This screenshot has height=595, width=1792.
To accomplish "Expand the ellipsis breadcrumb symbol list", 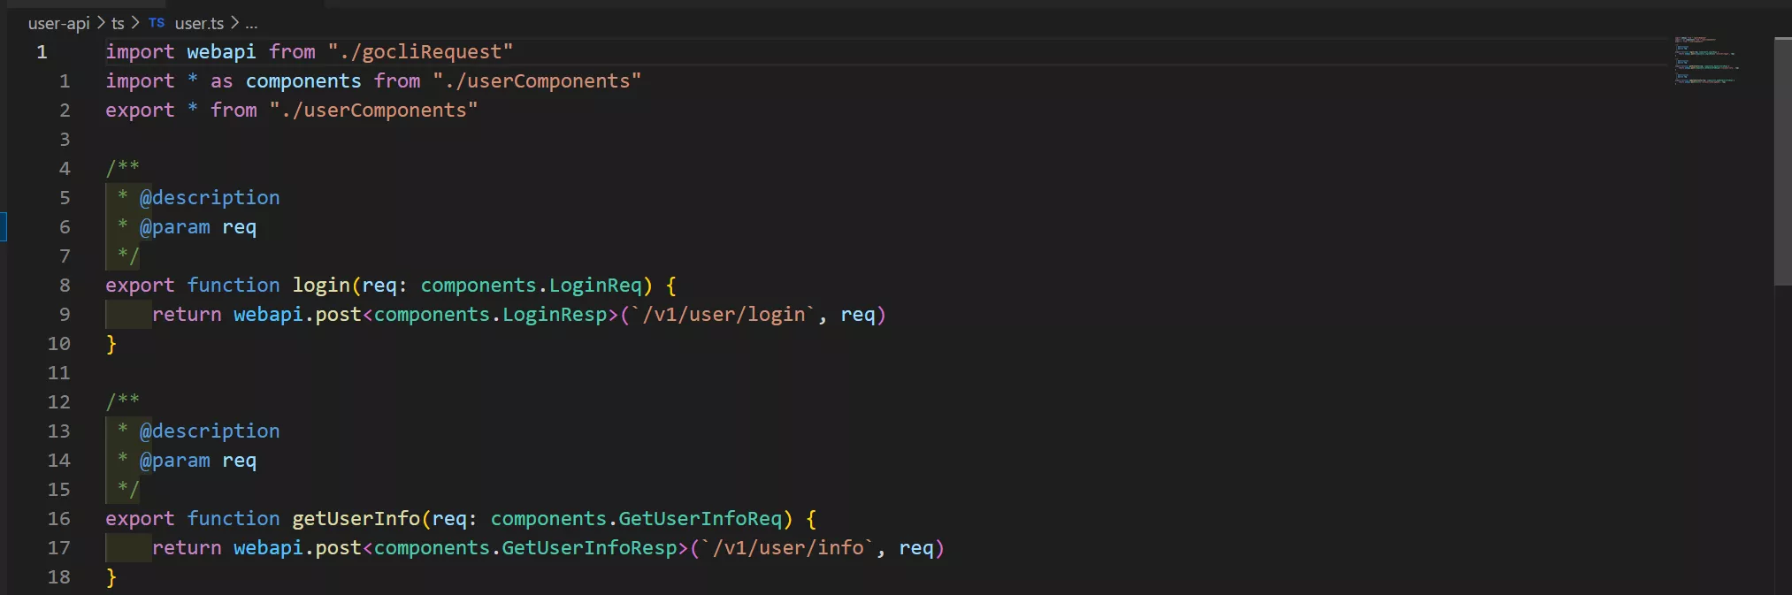I will [251, 23].
